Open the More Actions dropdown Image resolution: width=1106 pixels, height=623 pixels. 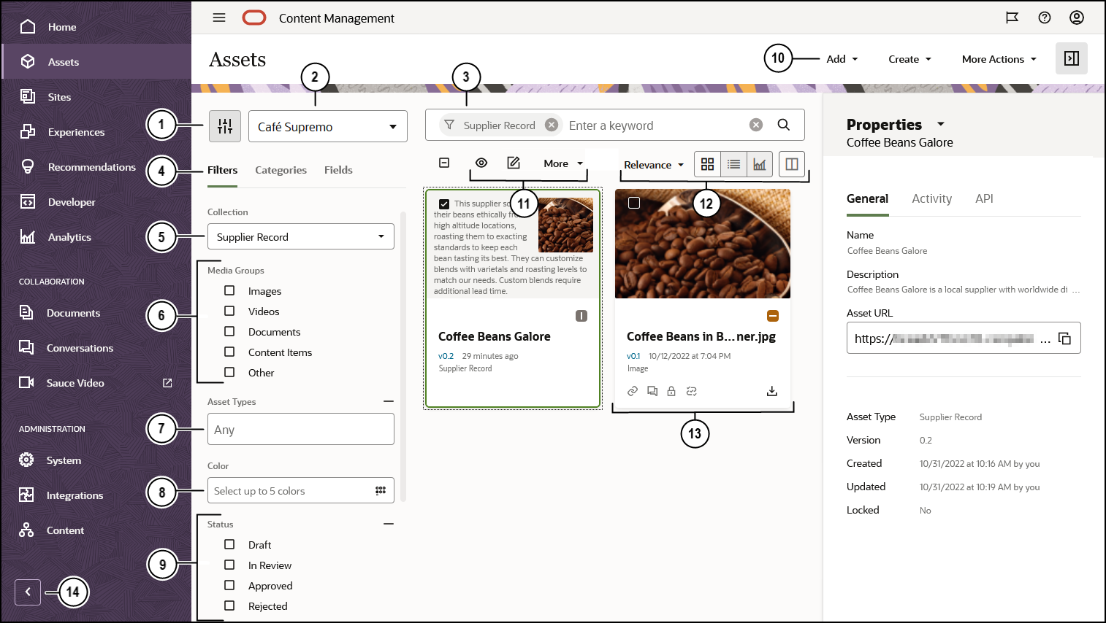999,59
